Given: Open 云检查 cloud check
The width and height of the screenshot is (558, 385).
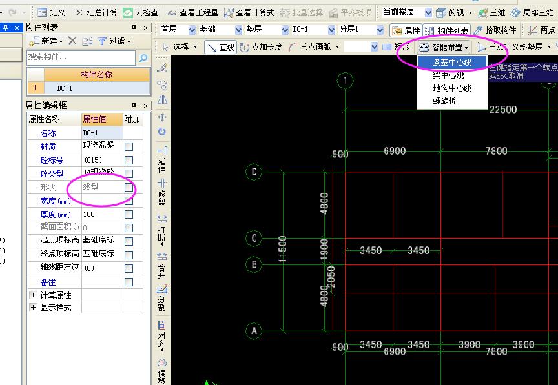Looking at the screenshot, I should pos(141,13).
